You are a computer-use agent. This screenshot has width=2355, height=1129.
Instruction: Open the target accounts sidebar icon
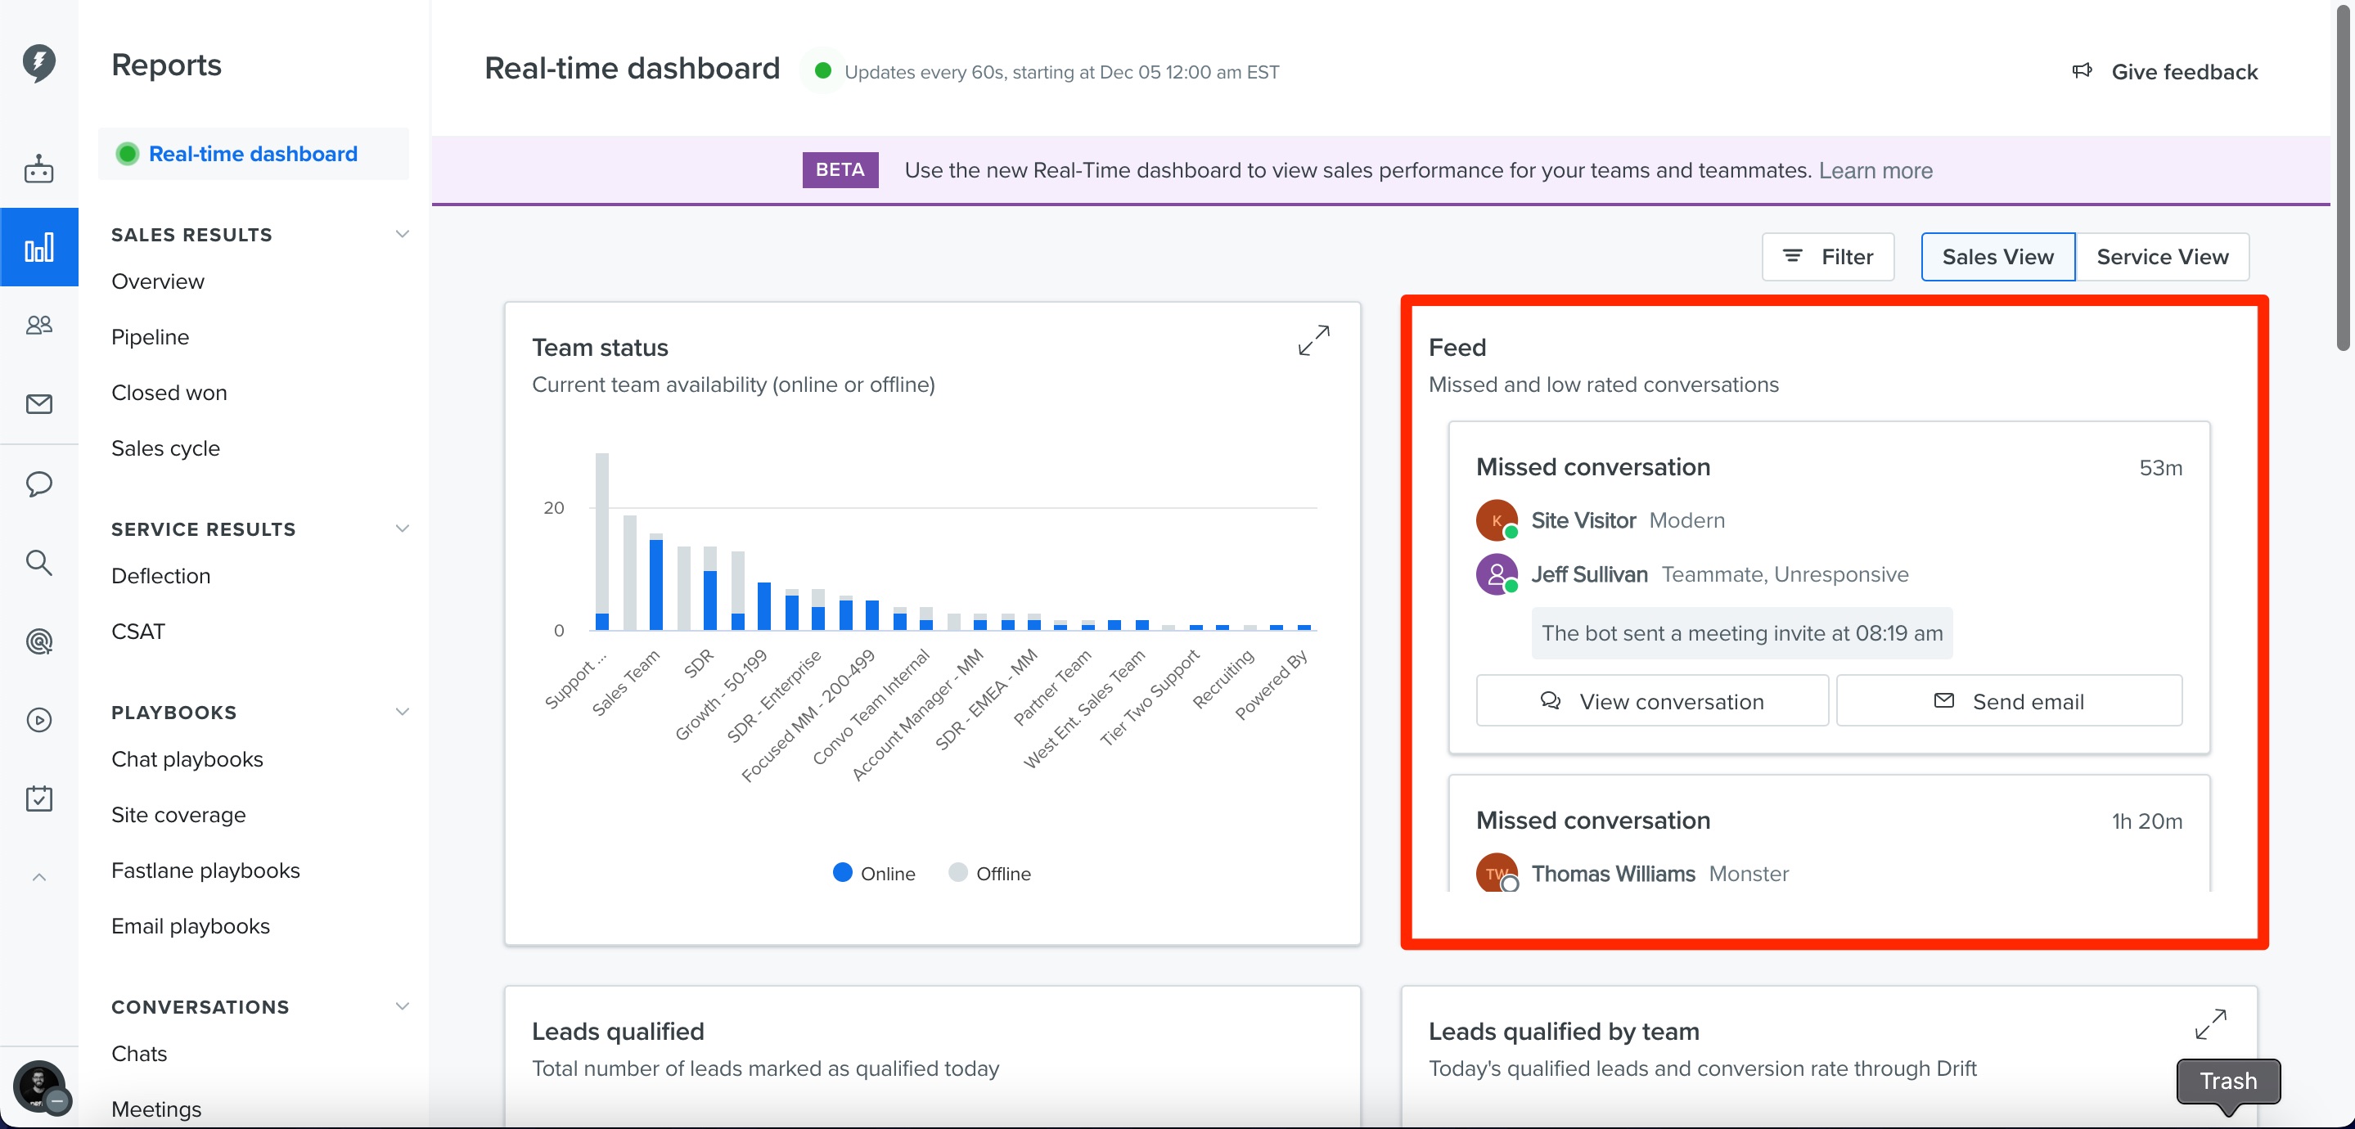click(38, 641)
